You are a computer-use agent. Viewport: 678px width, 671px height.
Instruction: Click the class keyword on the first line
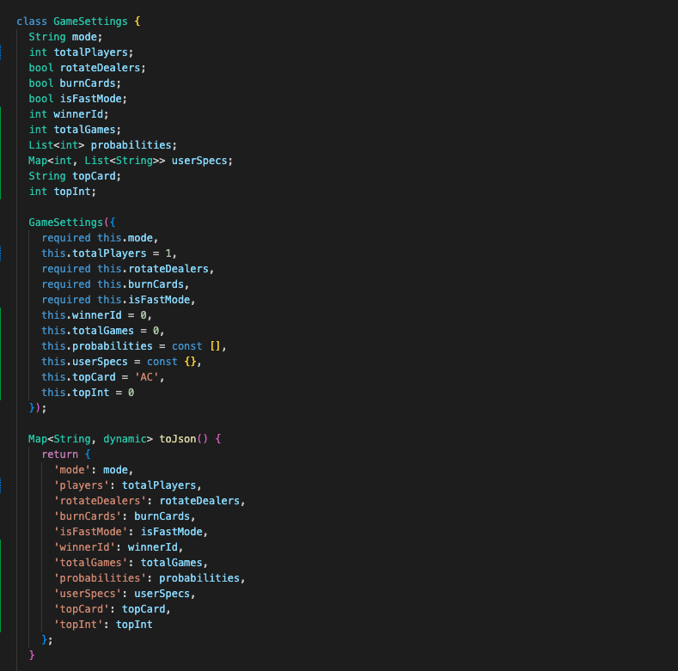pyautogui.click(x=32, y=21)
